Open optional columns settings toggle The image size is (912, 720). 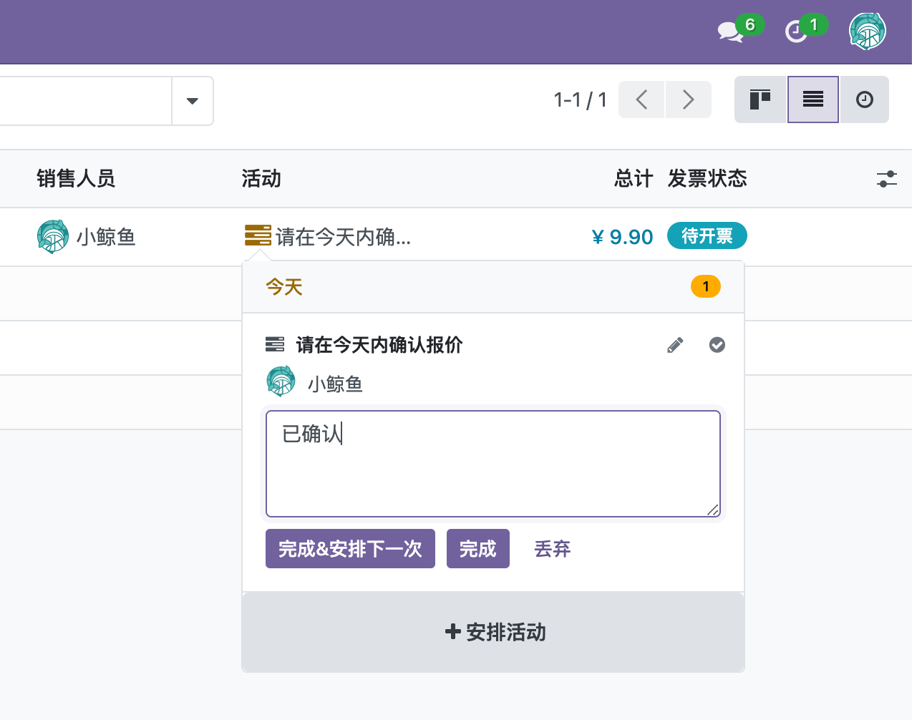coord(886,179)
